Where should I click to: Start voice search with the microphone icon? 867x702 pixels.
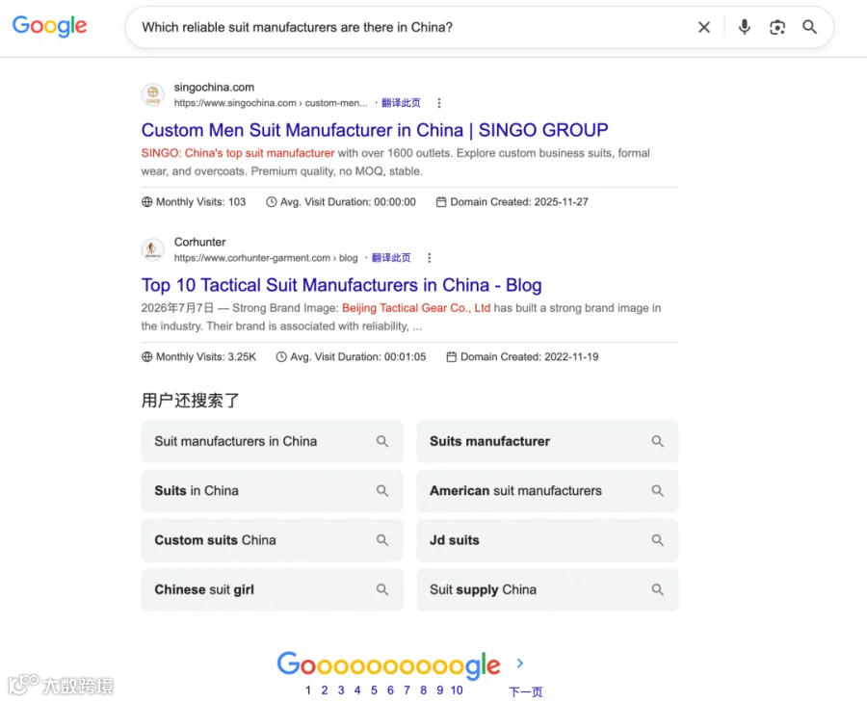[745, 27]
